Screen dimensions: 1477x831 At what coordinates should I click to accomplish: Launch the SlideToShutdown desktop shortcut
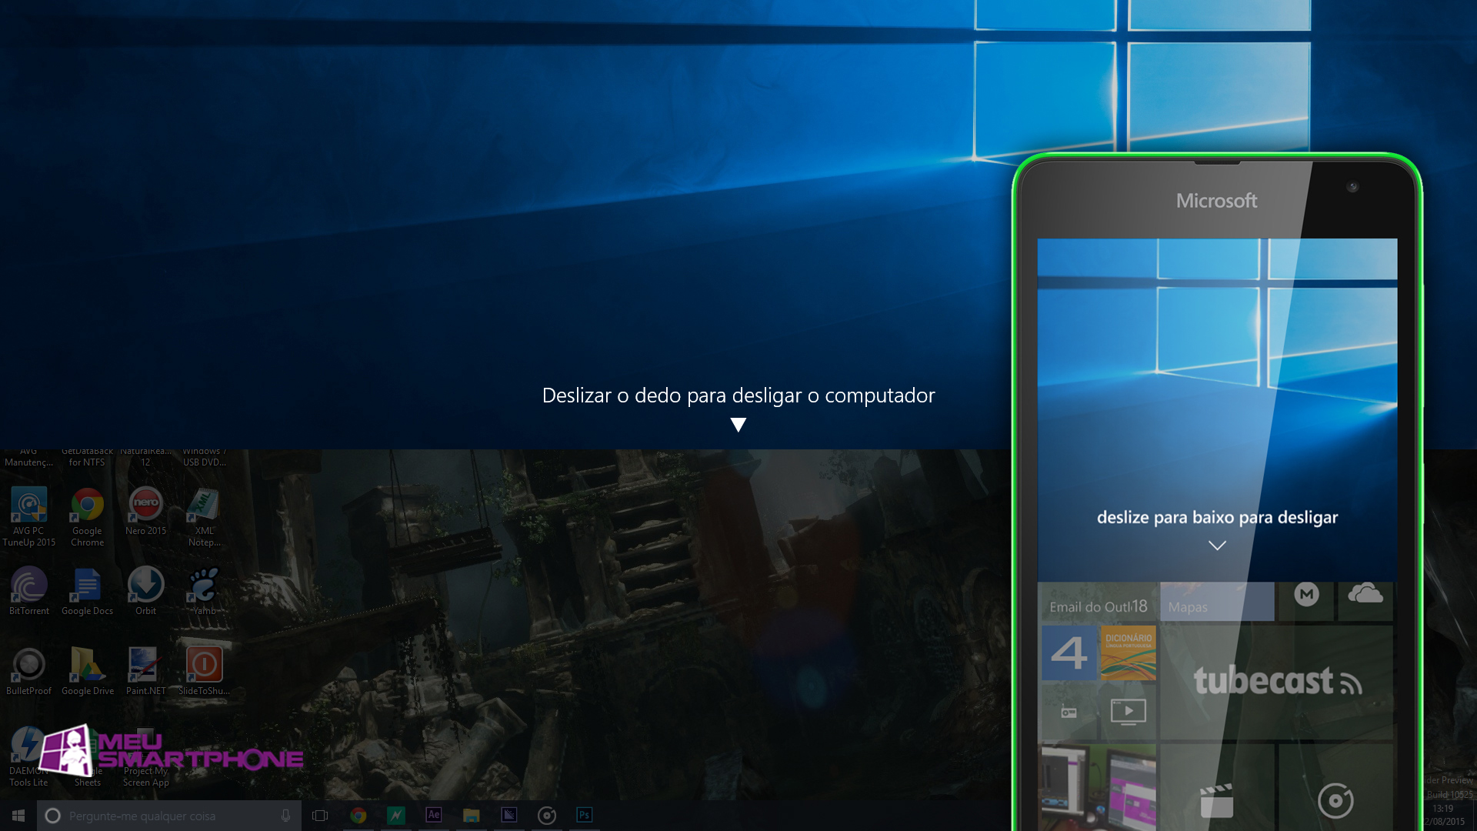click(204, 671)
